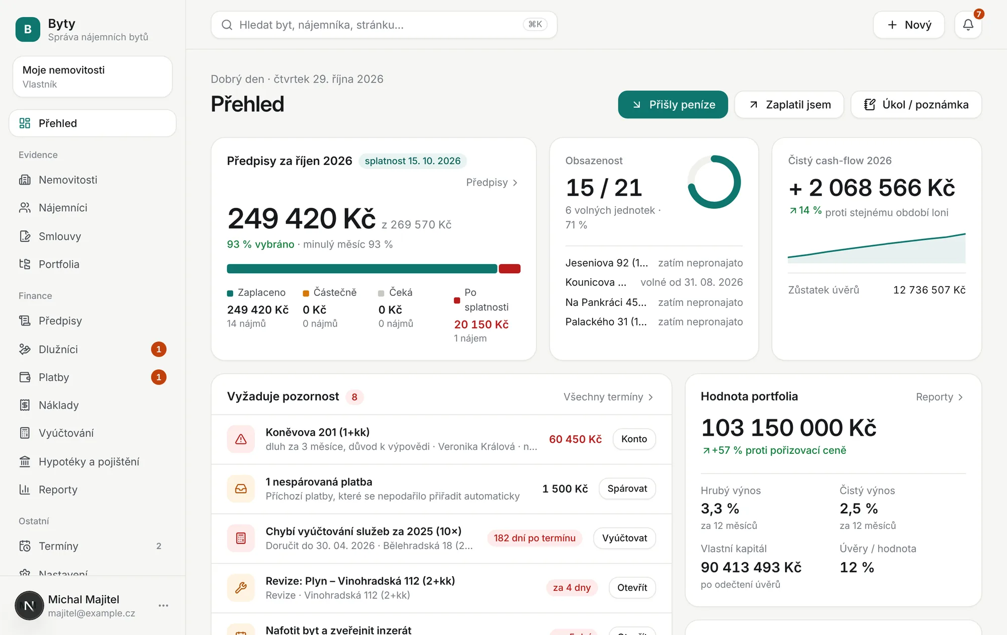Click the Vyúčtovat button
The width and height of the screenshot is (1007, 635).
click(624, 538)
